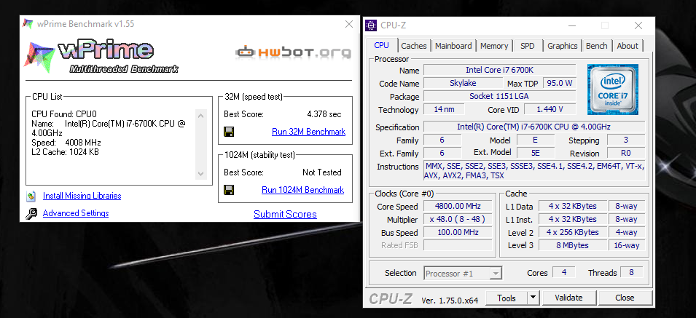Click the empty Rated FSB field

(458, 245)
